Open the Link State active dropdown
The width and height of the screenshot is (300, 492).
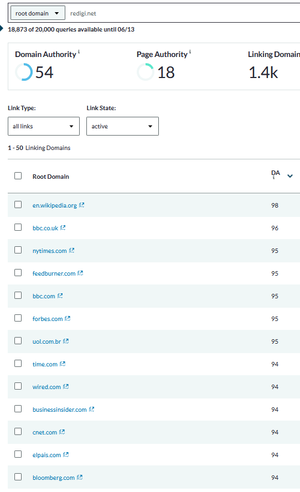point(122,126)
